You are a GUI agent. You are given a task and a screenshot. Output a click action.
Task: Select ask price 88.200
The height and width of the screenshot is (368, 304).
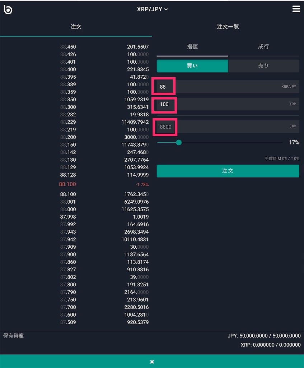68,137
